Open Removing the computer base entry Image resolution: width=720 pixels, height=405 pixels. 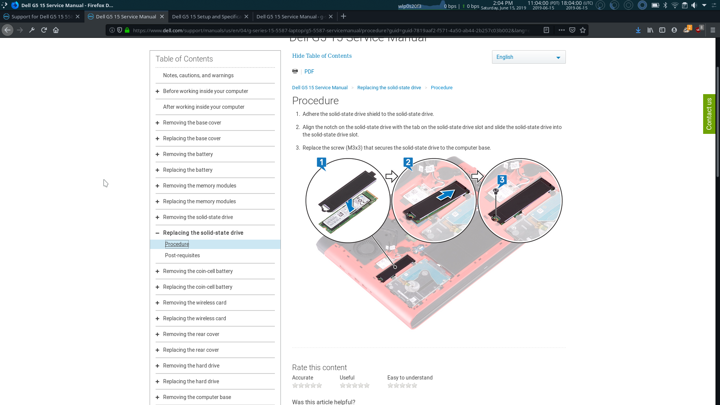[x=197, y=397]
